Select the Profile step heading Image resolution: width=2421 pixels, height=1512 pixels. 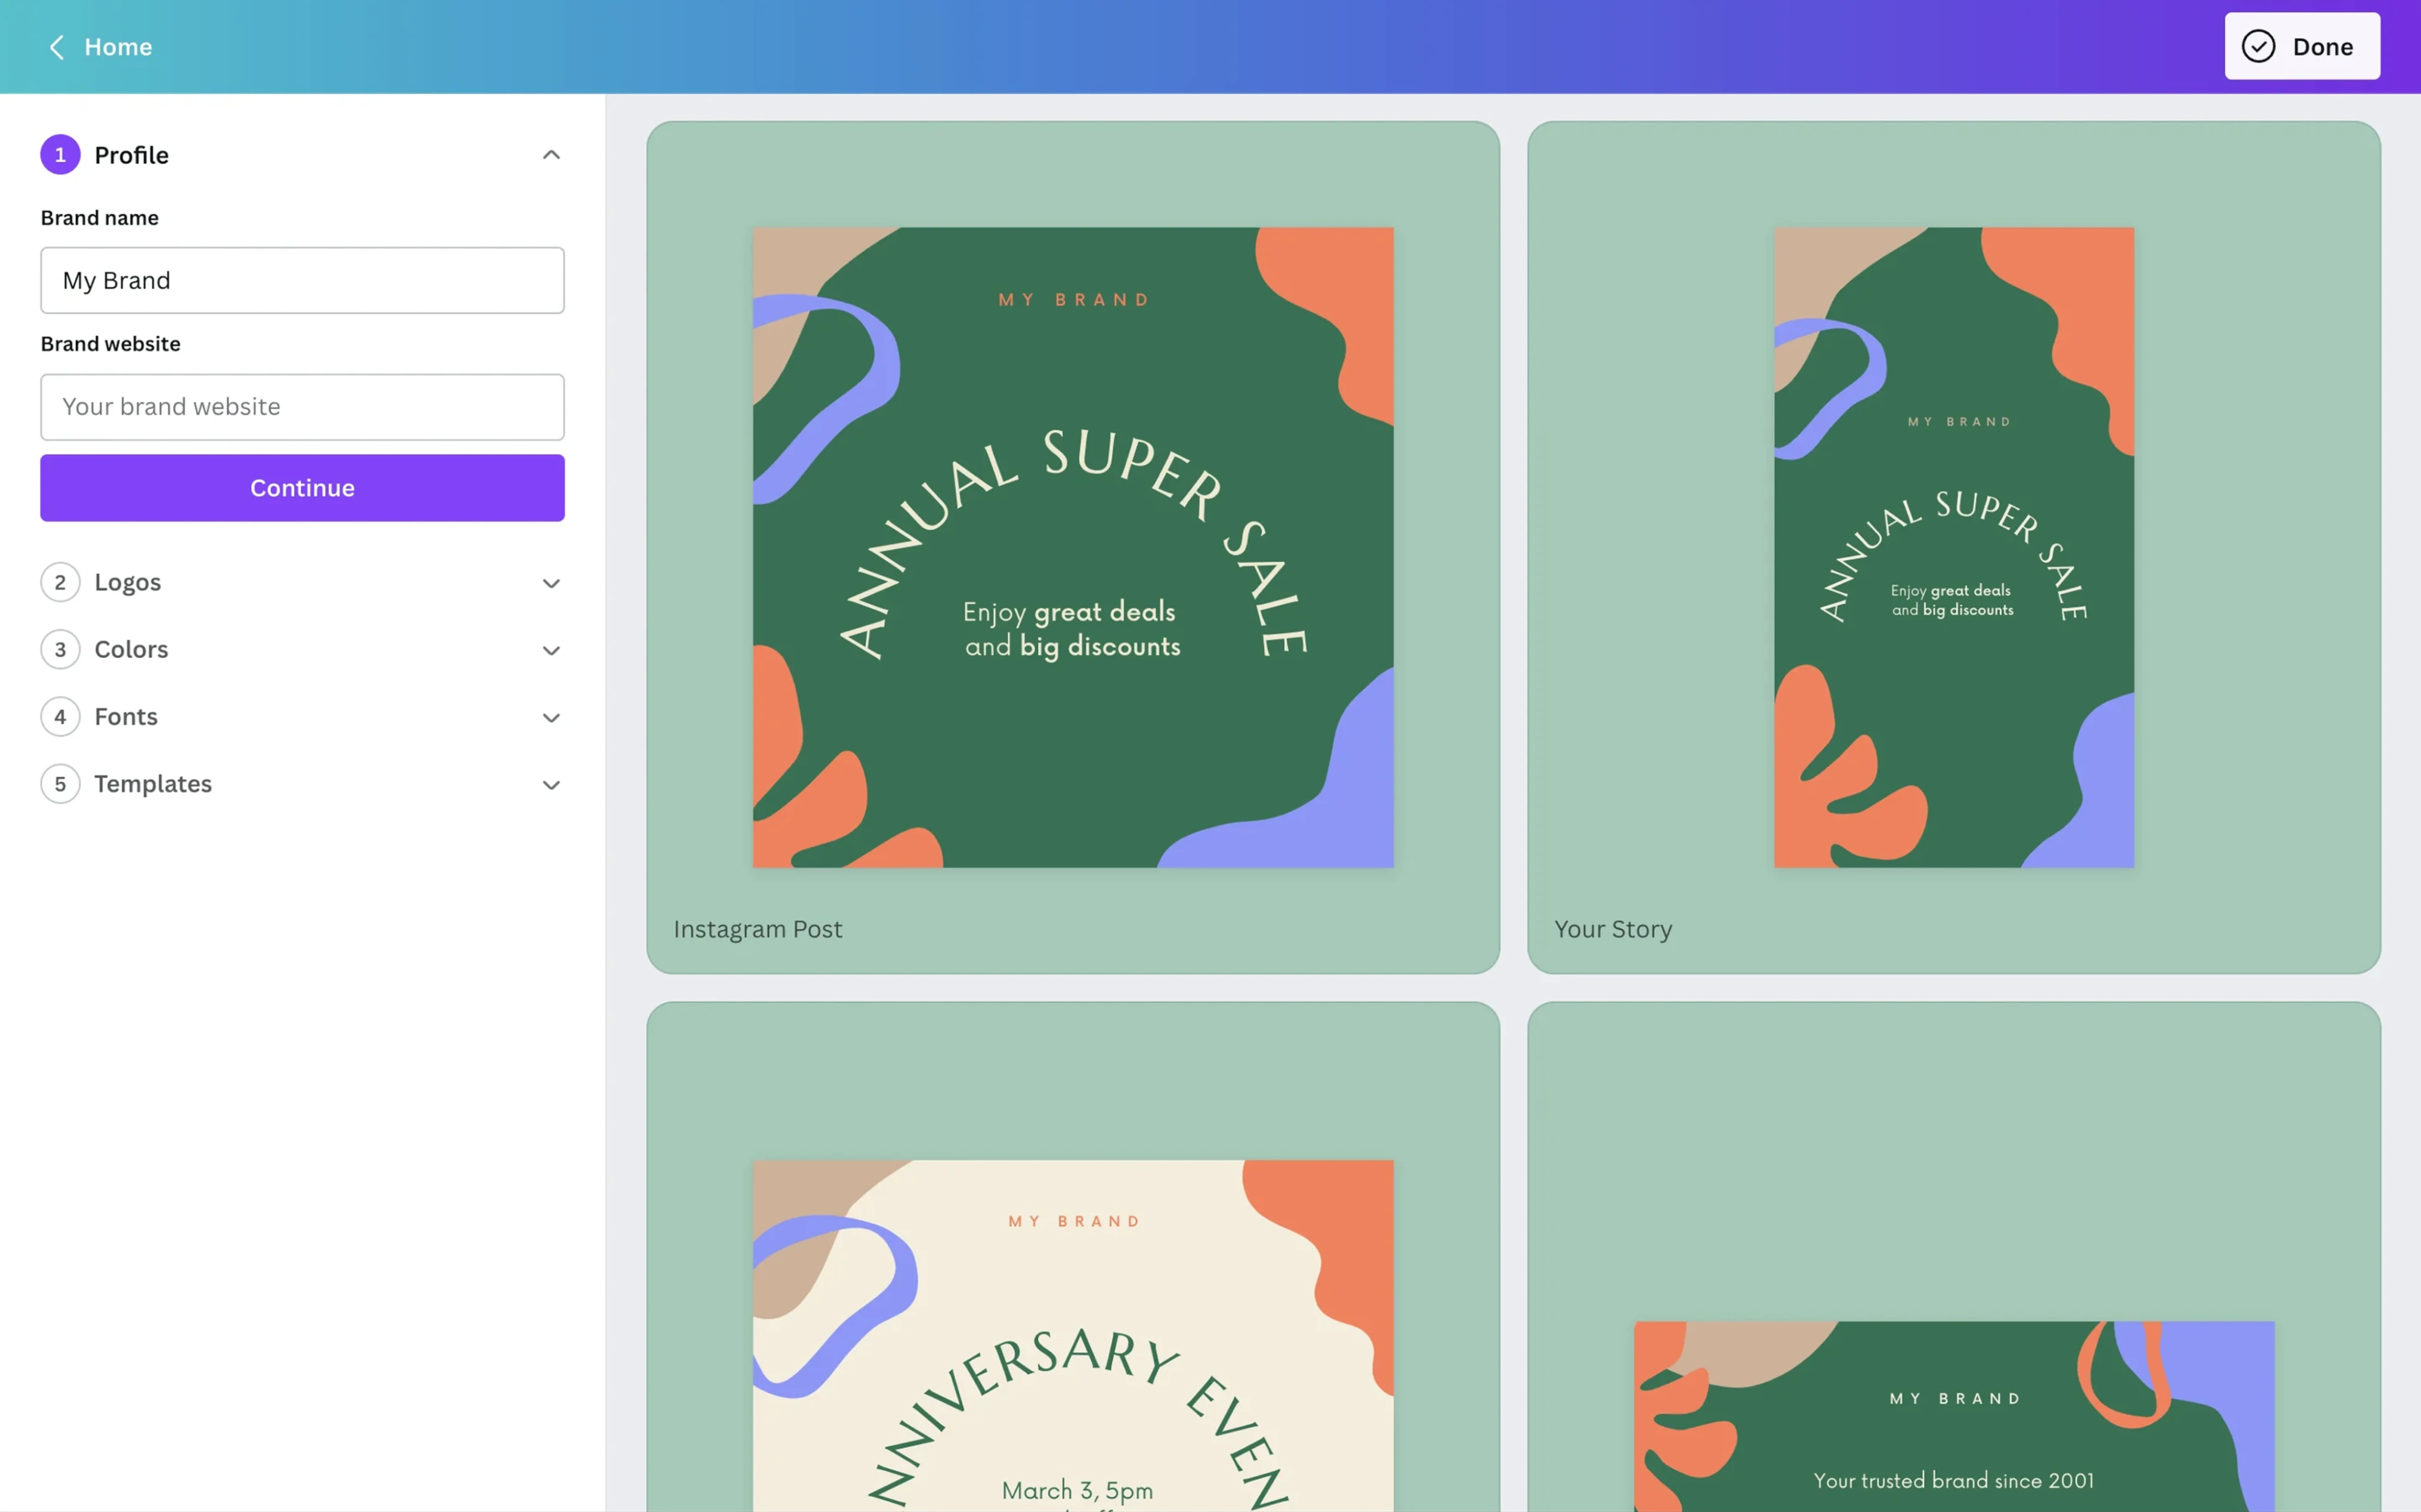[131, 155]
